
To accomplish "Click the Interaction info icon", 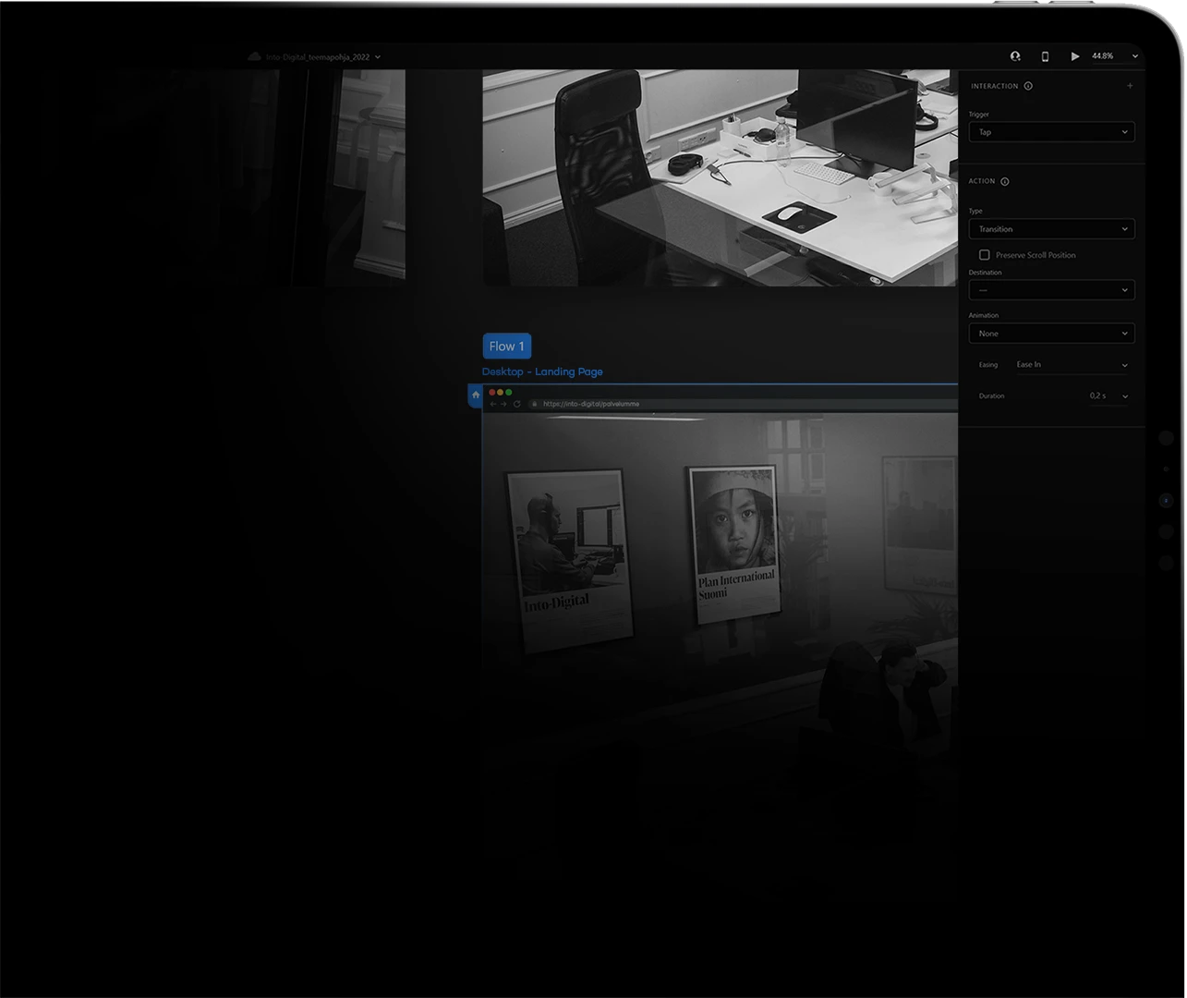I will coord(1028,86).
